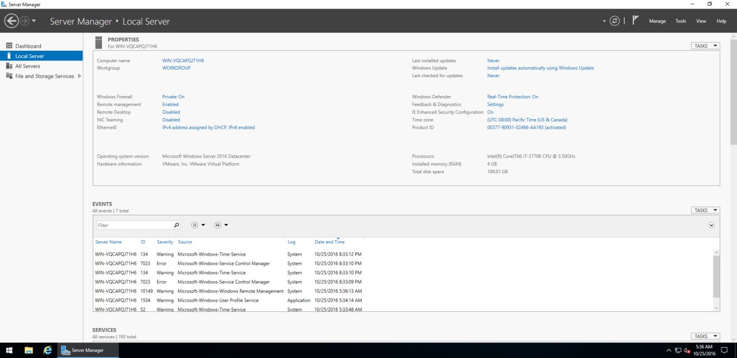Viewport: 737px width, 358px height.
Task: Click the magnifier search icon in events filter
Action: click(x=176, y=226)
